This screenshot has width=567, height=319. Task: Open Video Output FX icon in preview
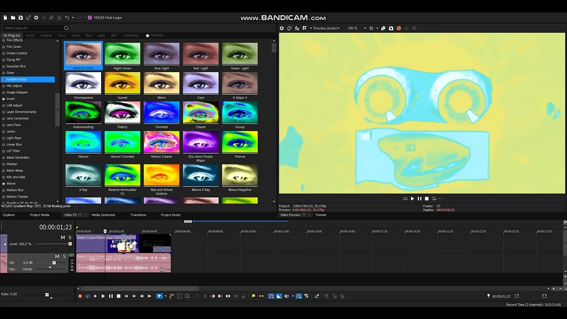297,28
